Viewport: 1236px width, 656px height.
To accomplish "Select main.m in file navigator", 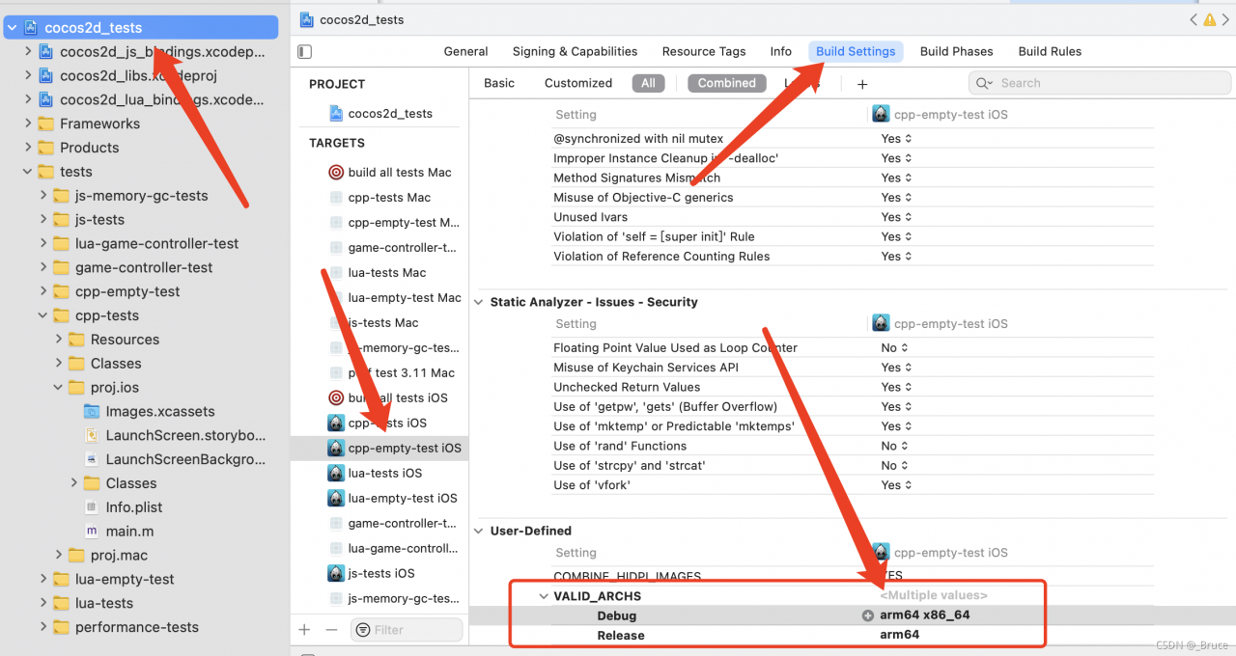I will pyautogui.click(x=129, y=532).
